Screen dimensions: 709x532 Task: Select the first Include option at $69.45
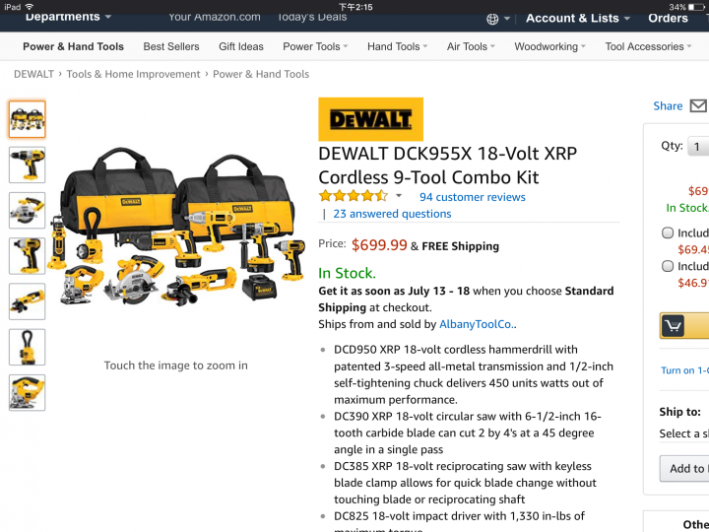668,233
